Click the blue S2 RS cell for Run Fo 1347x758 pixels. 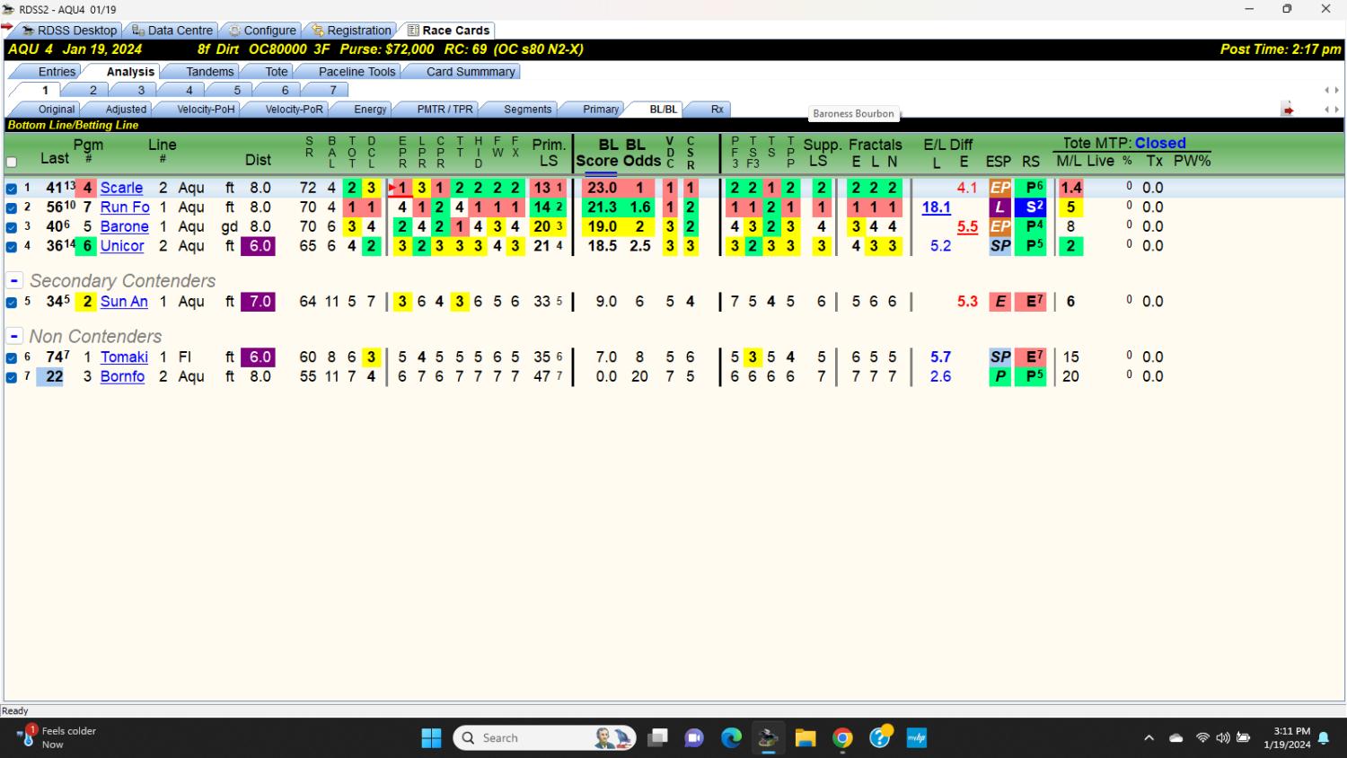1031,207
